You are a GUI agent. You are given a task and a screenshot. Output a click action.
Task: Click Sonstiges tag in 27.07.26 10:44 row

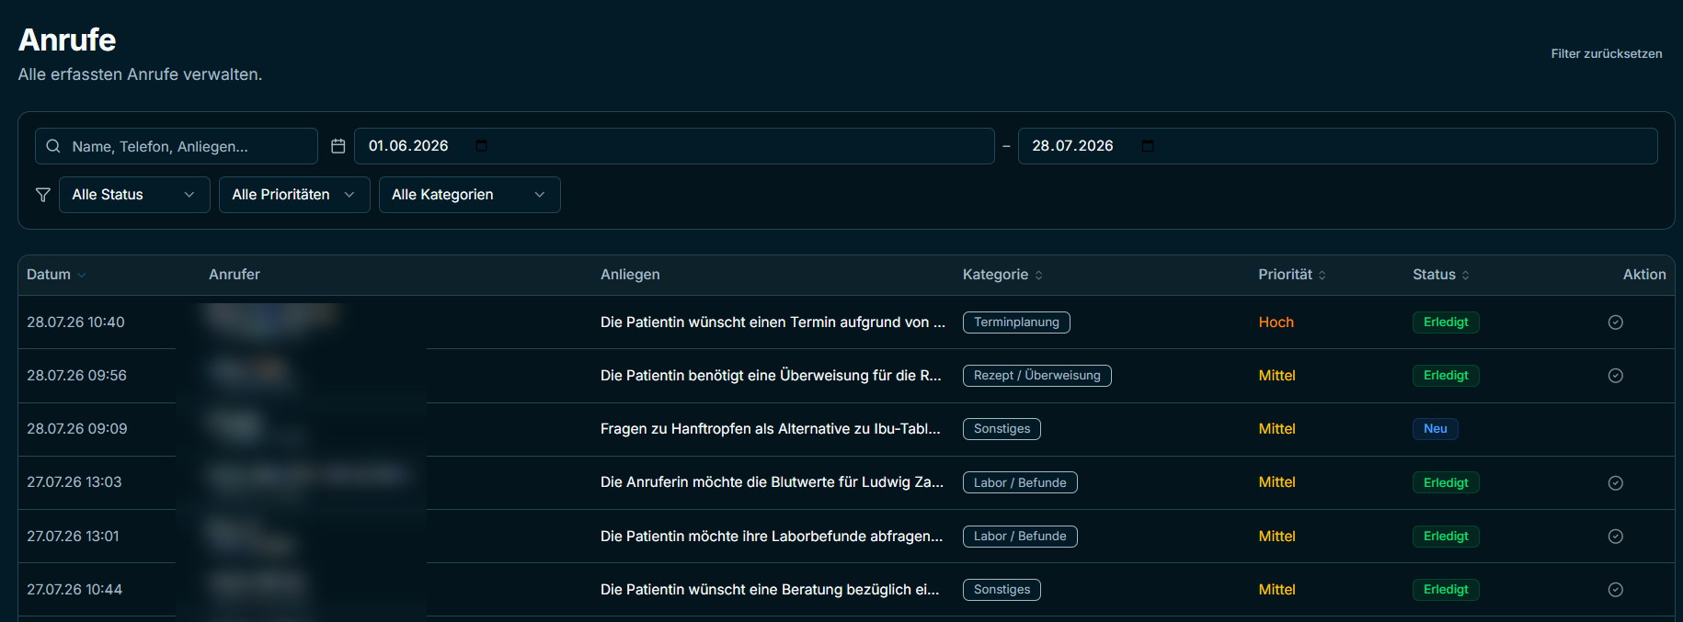click(1002, 590)
